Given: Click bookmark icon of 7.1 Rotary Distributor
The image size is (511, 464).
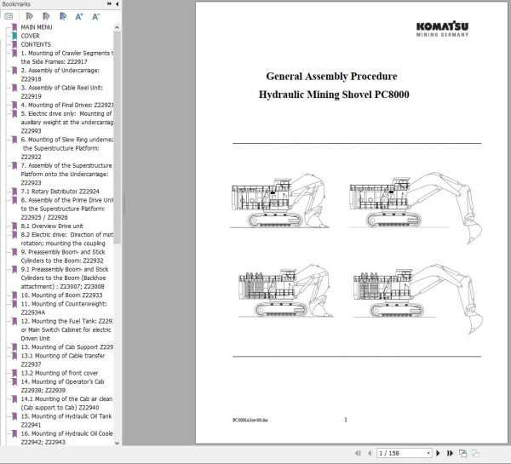Looking at the screenshot, I should [14, 192].
